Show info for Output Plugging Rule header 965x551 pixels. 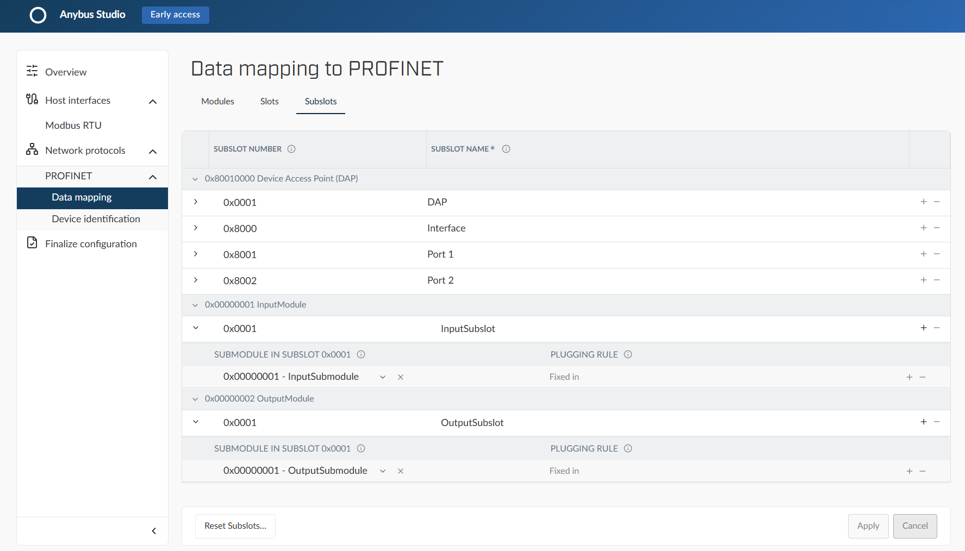pos(628,448)
